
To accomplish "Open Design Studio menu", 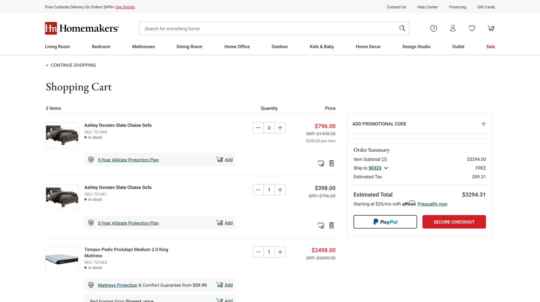I will (416, 47).
